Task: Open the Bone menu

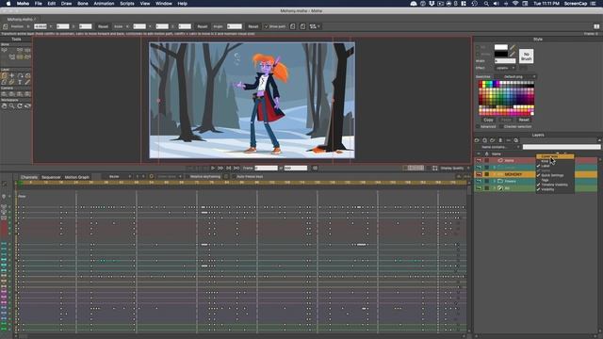Action: (x=83, y=4)
